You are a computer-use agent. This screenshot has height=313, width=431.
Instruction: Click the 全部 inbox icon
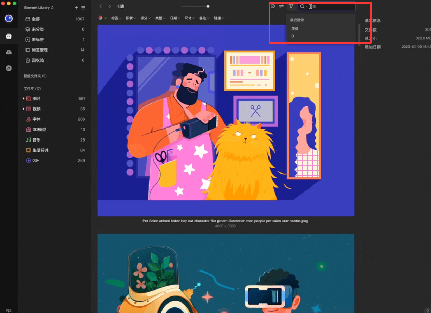pyautogui.click(x=28, y=19)
